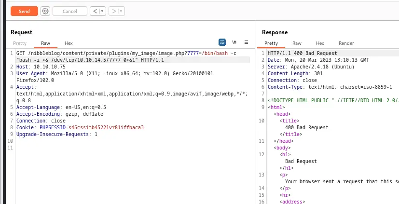Click the response Date header line

[x=318, y=60]
